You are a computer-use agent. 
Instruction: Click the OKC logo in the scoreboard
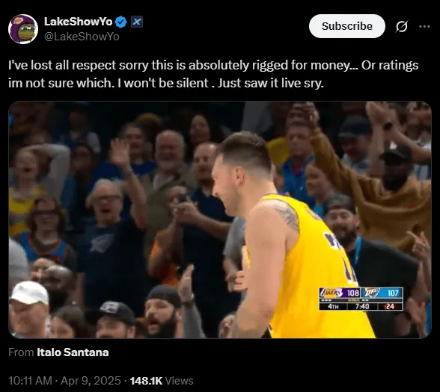click(x=371, y=293)
